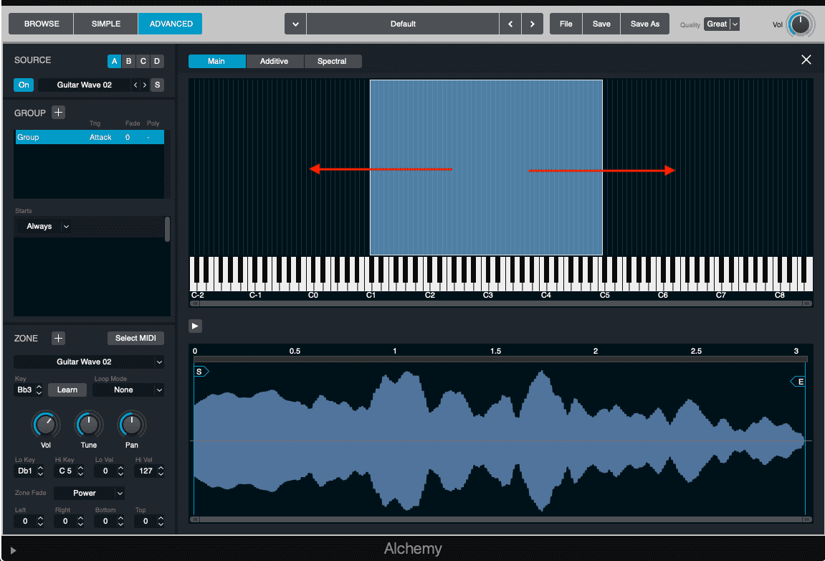Switch to the SIMPLE view
825x561 pixels.
[106, 24]
